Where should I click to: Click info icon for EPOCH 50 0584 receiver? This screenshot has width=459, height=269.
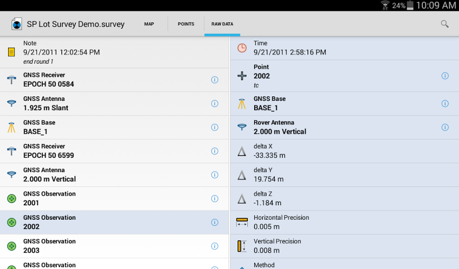[215, 80]
